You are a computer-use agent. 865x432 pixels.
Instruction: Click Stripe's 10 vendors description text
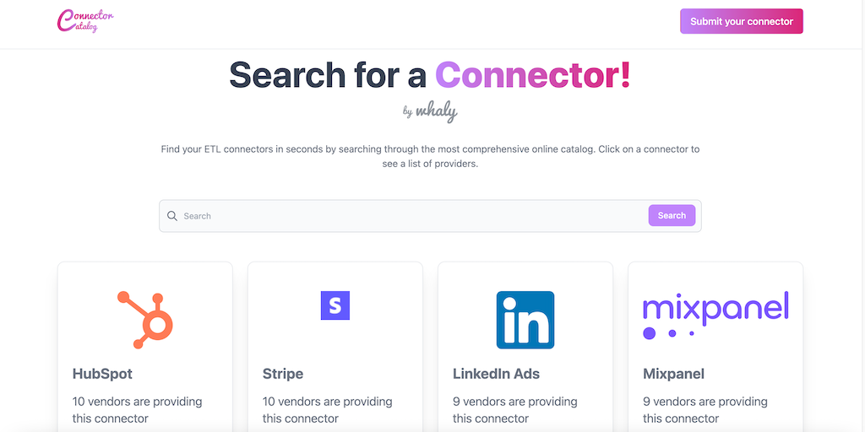click(x=327, y=409)
